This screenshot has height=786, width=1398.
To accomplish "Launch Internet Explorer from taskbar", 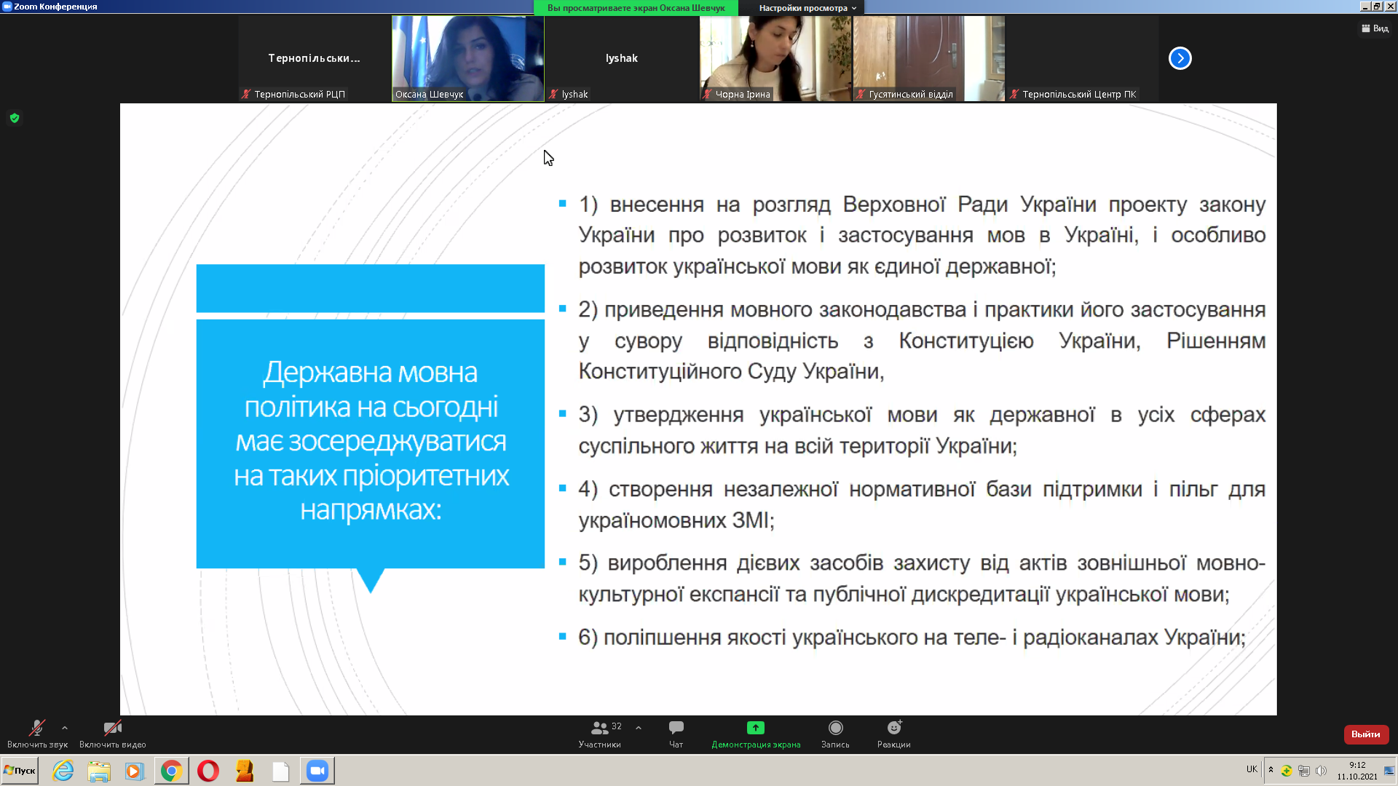I will pyautogui.click(x=63, y=771).
